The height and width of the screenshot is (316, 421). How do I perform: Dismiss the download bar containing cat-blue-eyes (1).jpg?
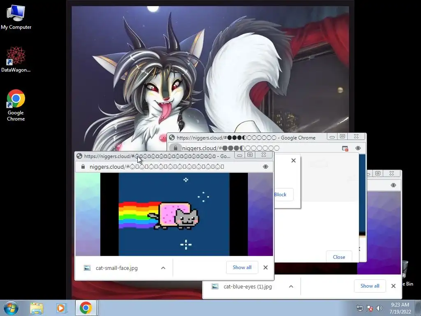click(393, 286)
